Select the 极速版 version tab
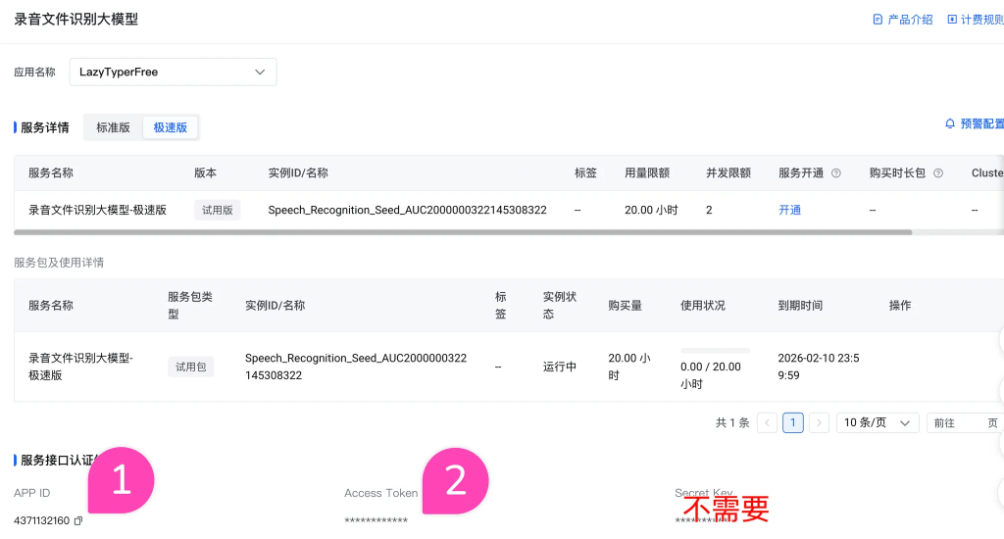Screen dimensions: 1004x539 coord(170,127)
